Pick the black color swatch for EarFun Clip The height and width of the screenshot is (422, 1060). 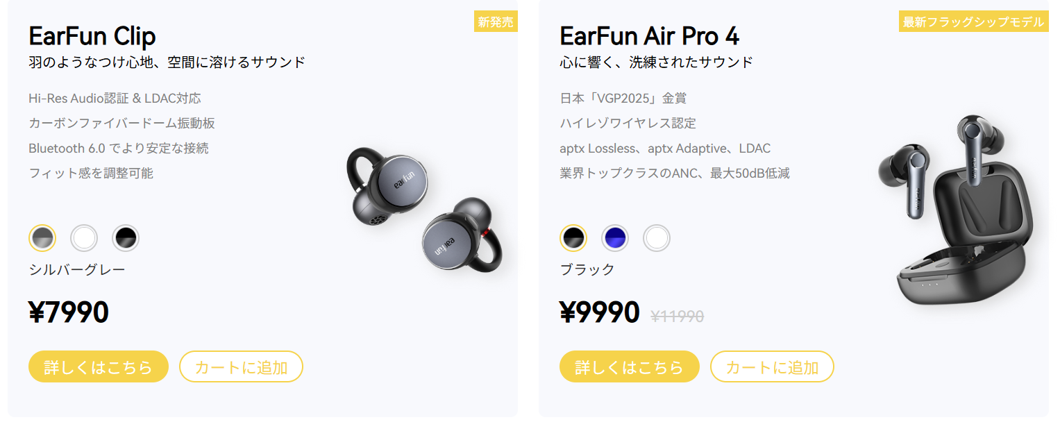coord(126,239)
